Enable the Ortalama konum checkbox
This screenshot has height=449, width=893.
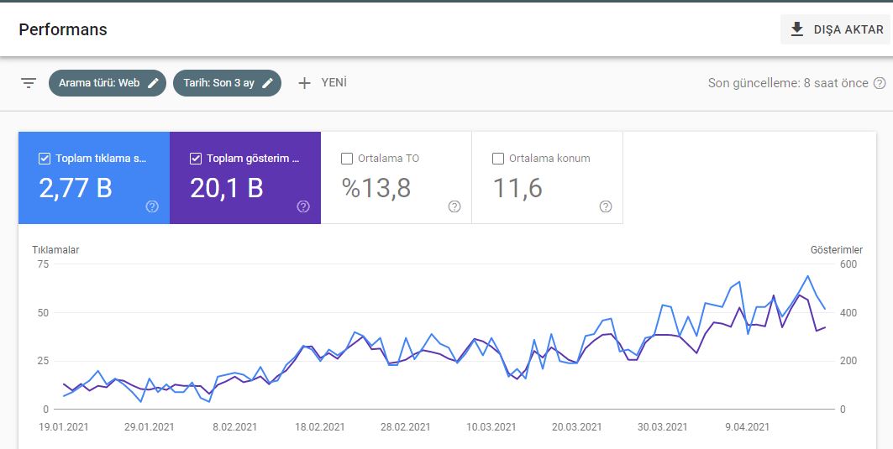coord(498,159)
